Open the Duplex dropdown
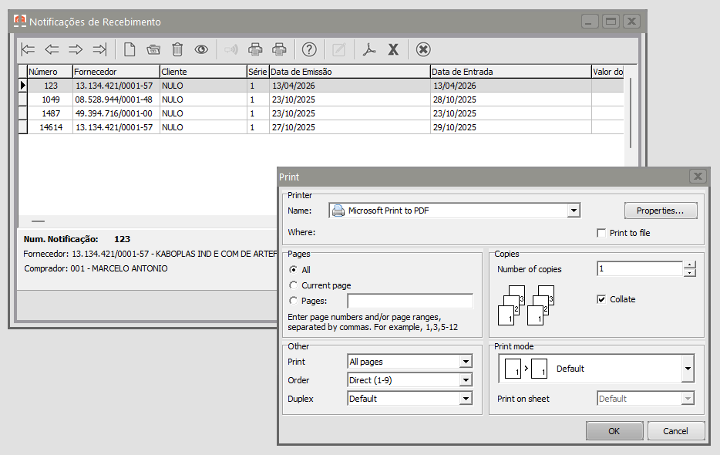The image size is (720, 455). pyautogui.click(x=466, y=399)
